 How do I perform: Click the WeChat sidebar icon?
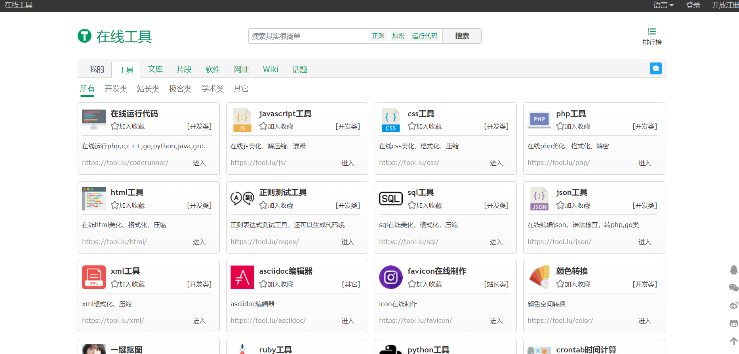(x=734, y=288)
